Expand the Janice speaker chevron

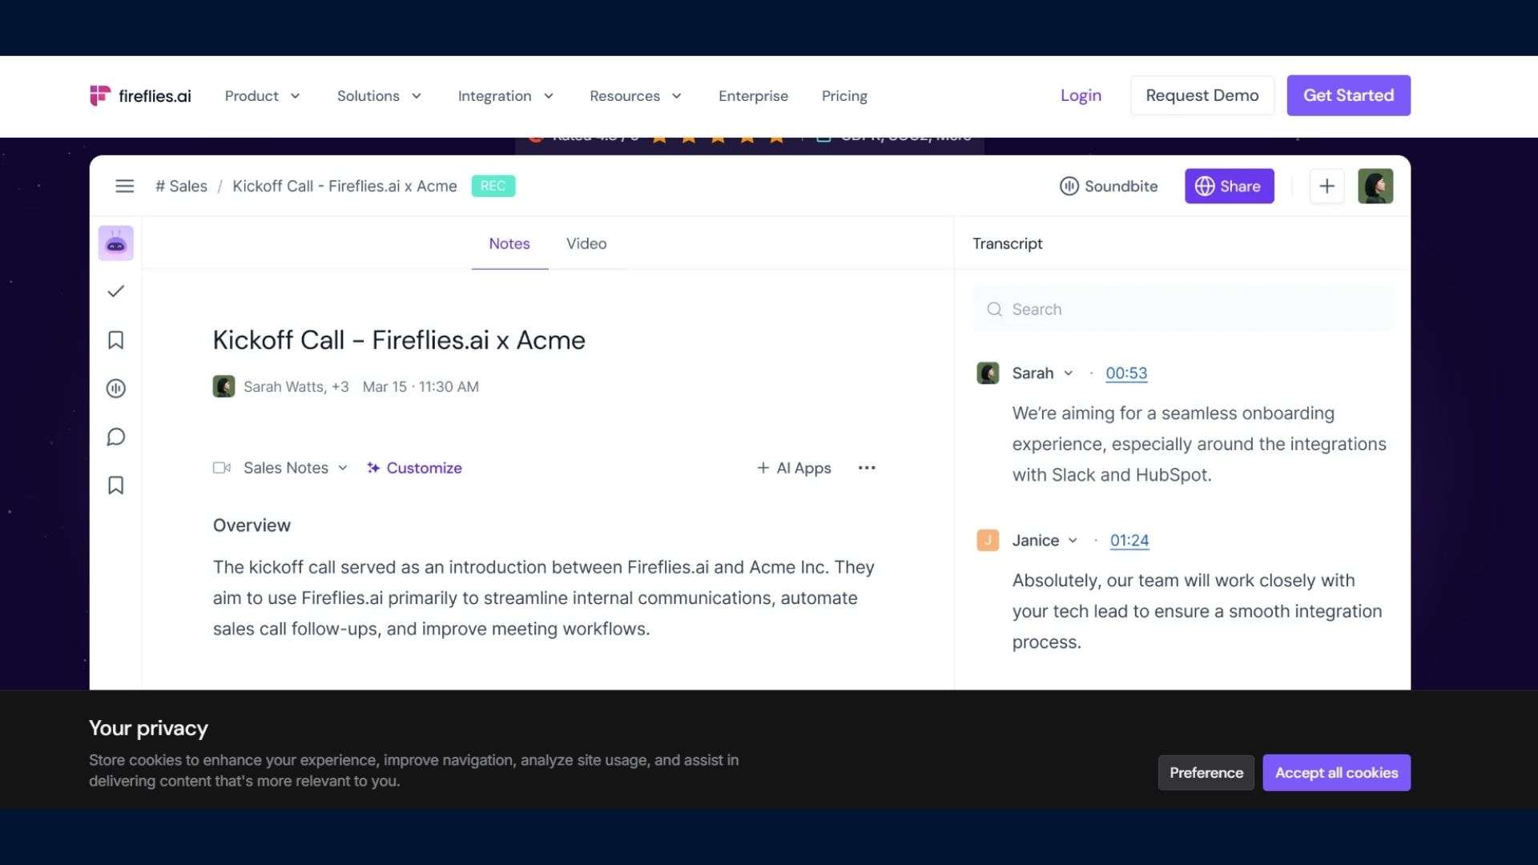(x=1073, y=541)
